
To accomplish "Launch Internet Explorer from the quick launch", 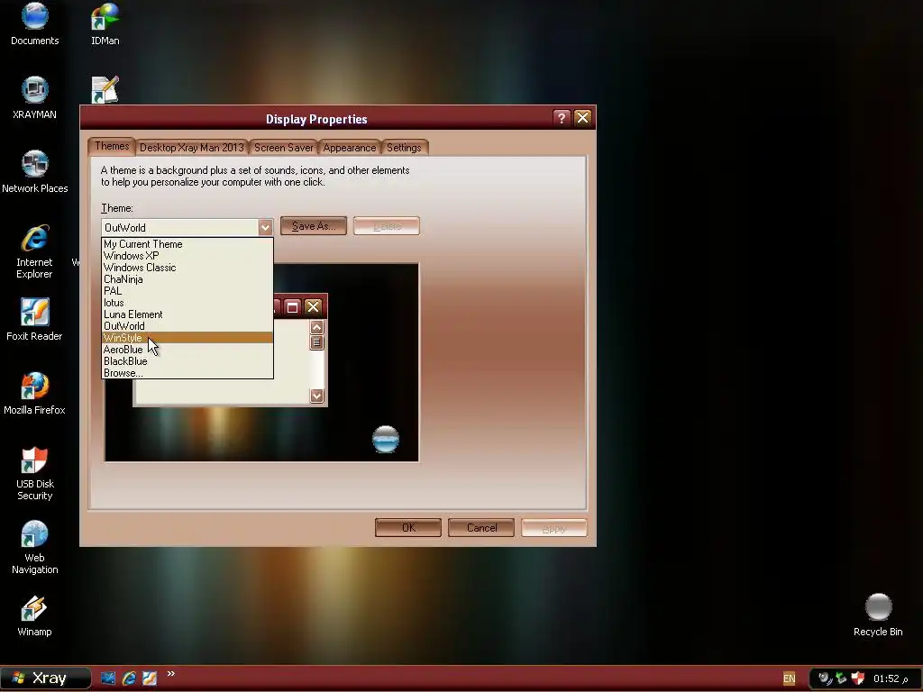I will (x=129, y=678).
